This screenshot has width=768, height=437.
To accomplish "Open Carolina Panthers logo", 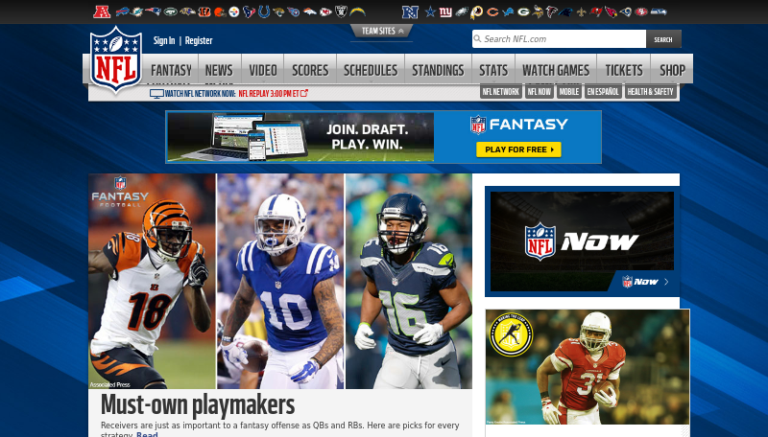I will pos(565,11).
